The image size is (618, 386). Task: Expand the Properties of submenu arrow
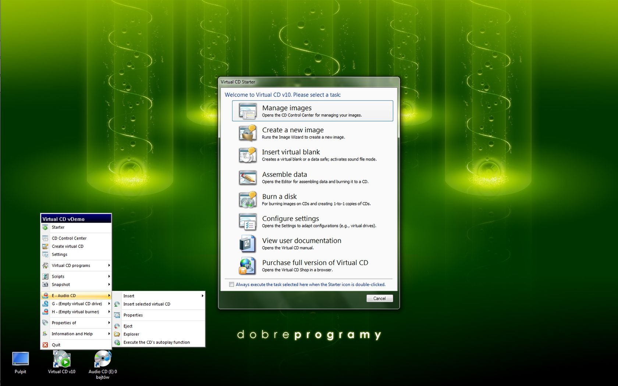(x=109, y=323)
